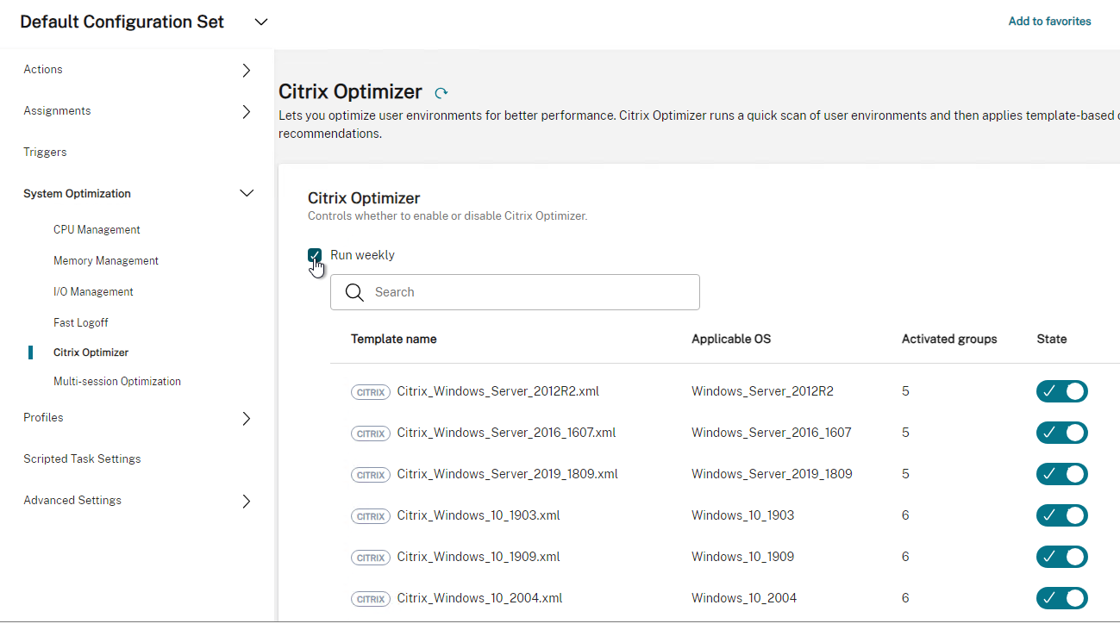This screenshot has height=630, width=1120.
Task: Click the Citrix_Windows_Server_2012R2.xml template name
Action: tap(497, 391)
